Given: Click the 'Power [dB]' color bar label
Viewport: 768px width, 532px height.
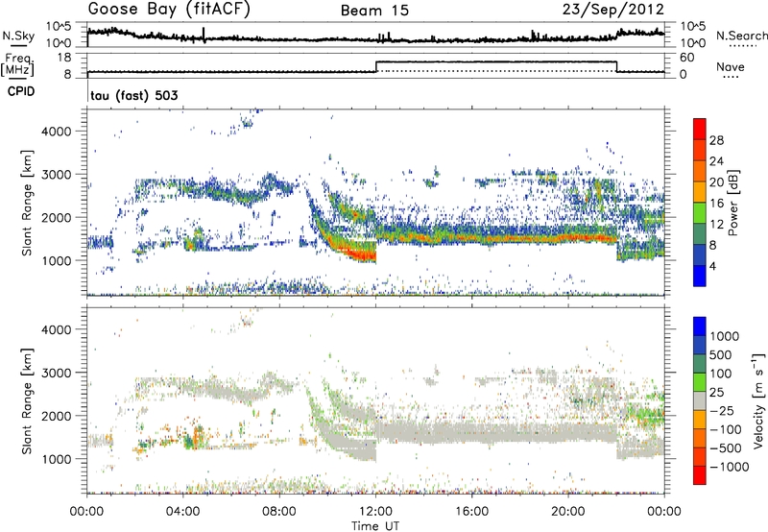Looking at the screenshot, I should (x=733, y=203).
